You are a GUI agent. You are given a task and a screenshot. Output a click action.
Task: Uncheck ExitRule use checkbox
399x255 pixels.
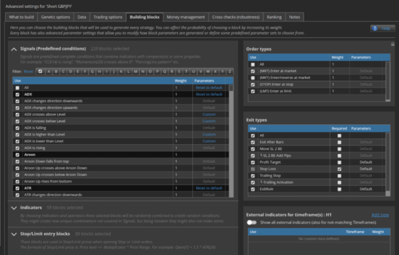point(253,189)
